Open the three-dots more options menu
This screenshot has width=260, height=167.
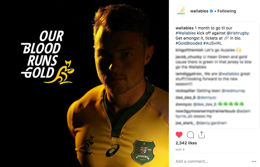[254, 161]
